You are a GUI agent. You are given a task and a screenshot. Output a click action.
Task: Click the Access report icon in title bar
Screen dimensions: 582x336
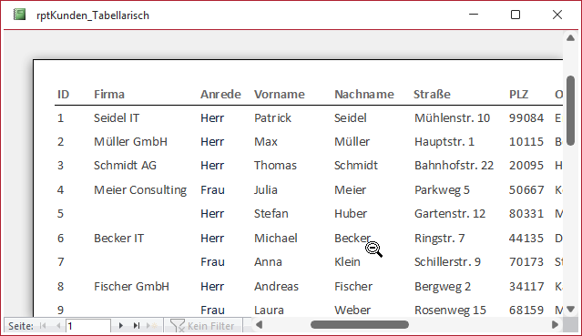(19, 15)
